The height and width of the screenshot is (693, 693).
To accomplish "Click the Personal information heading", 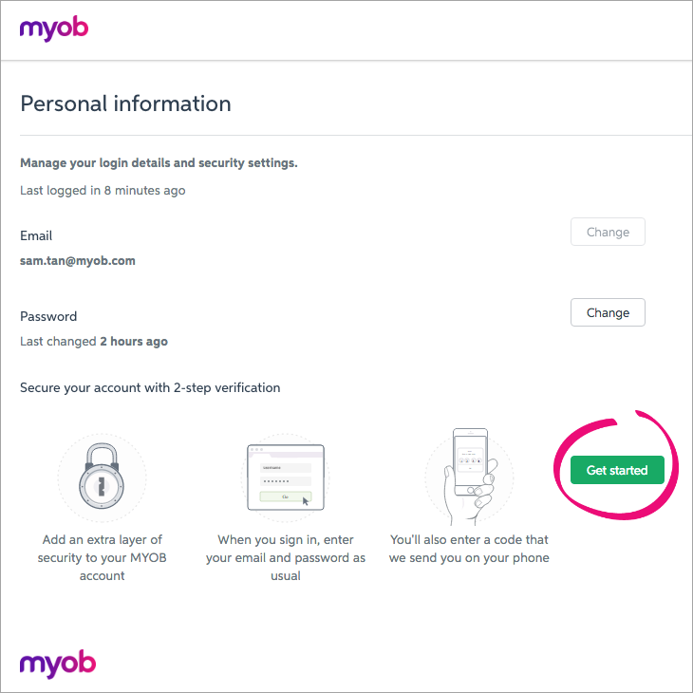I will (125, 103).
